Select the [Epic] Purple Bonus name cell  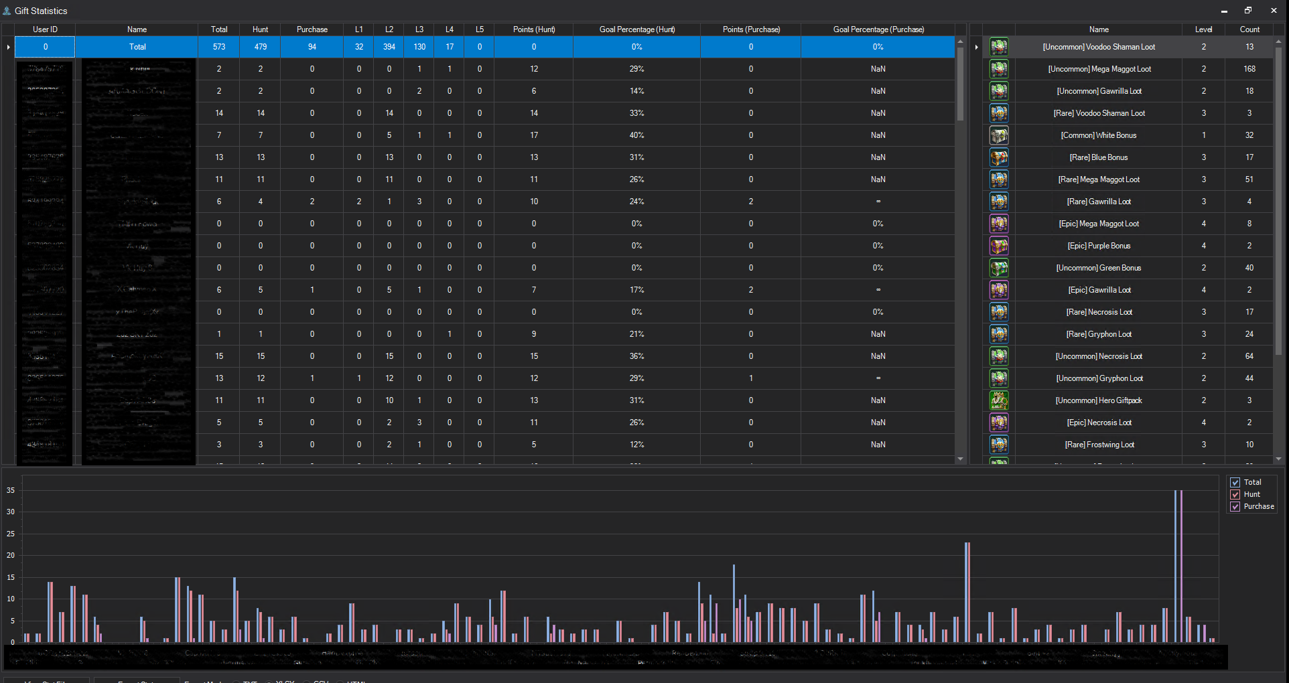coord(1099,246)
